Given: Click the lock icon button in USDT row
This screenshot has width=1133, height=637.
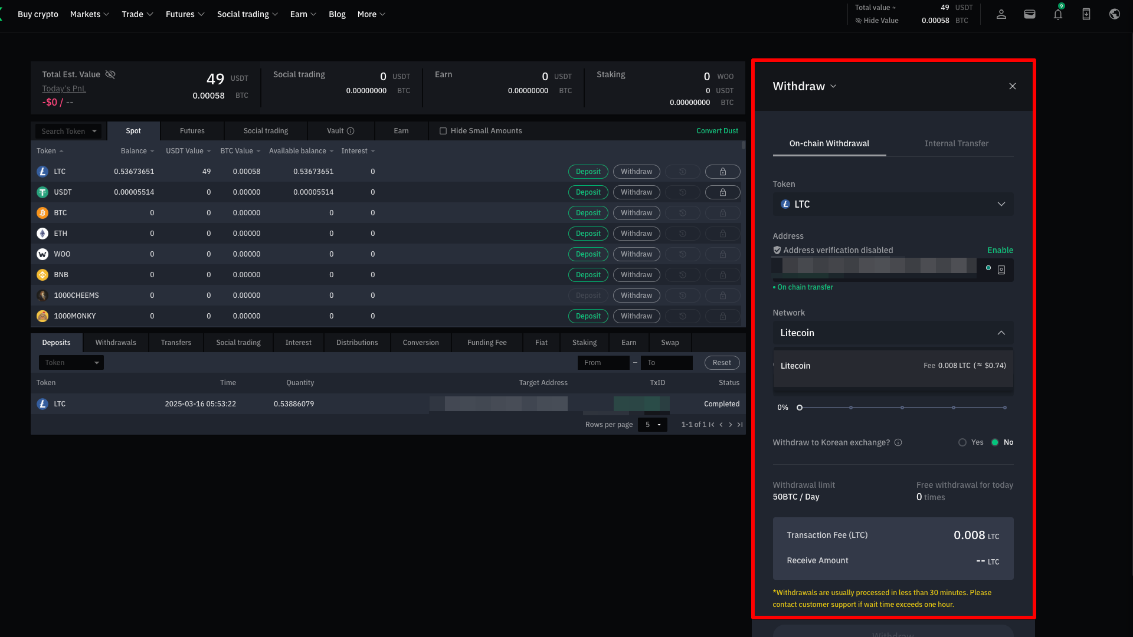Looking at the screenshot, I should click(723, 192).
